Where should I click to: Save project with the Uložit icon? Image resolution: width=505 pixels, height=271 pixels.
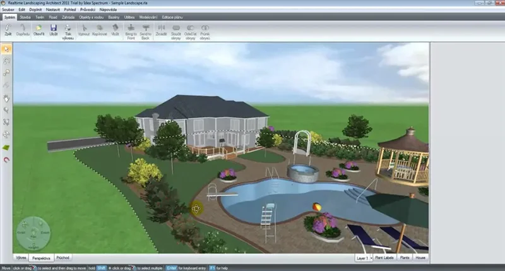pos(54,31)
